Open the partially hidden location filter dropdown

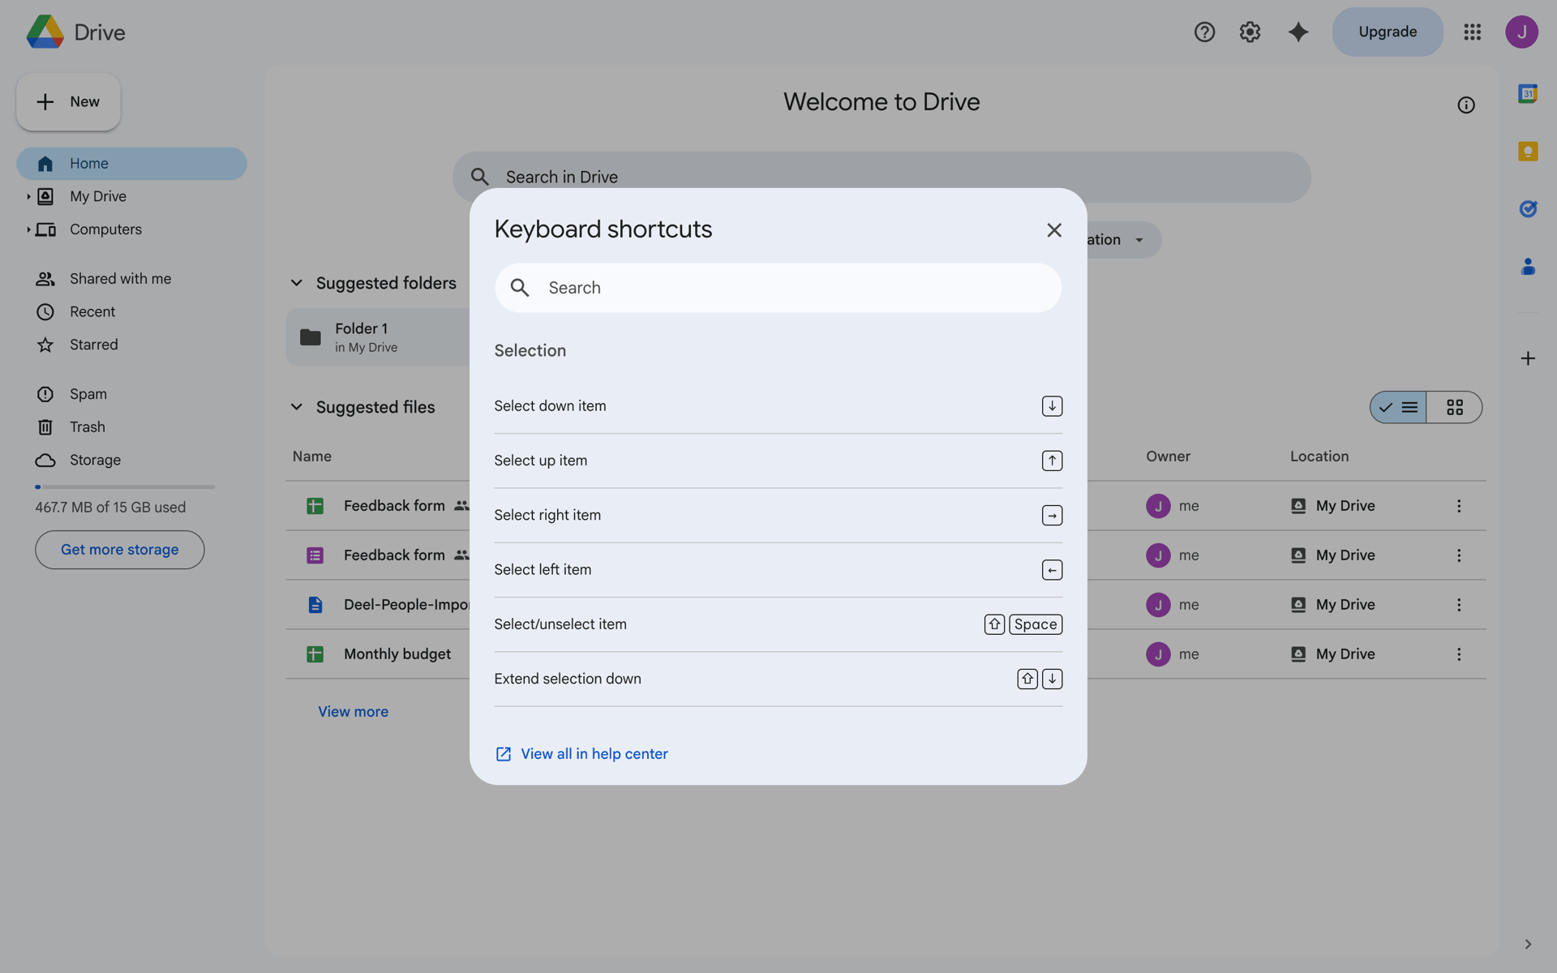[x=1124, y=240]
